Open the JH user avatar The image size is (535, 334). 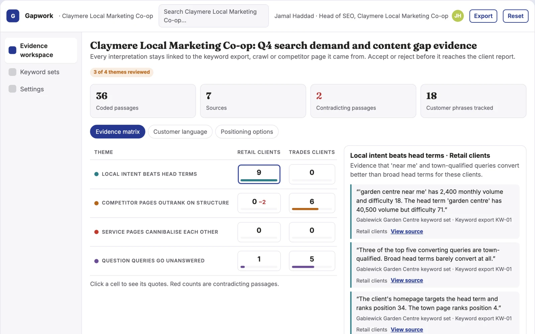458,16
